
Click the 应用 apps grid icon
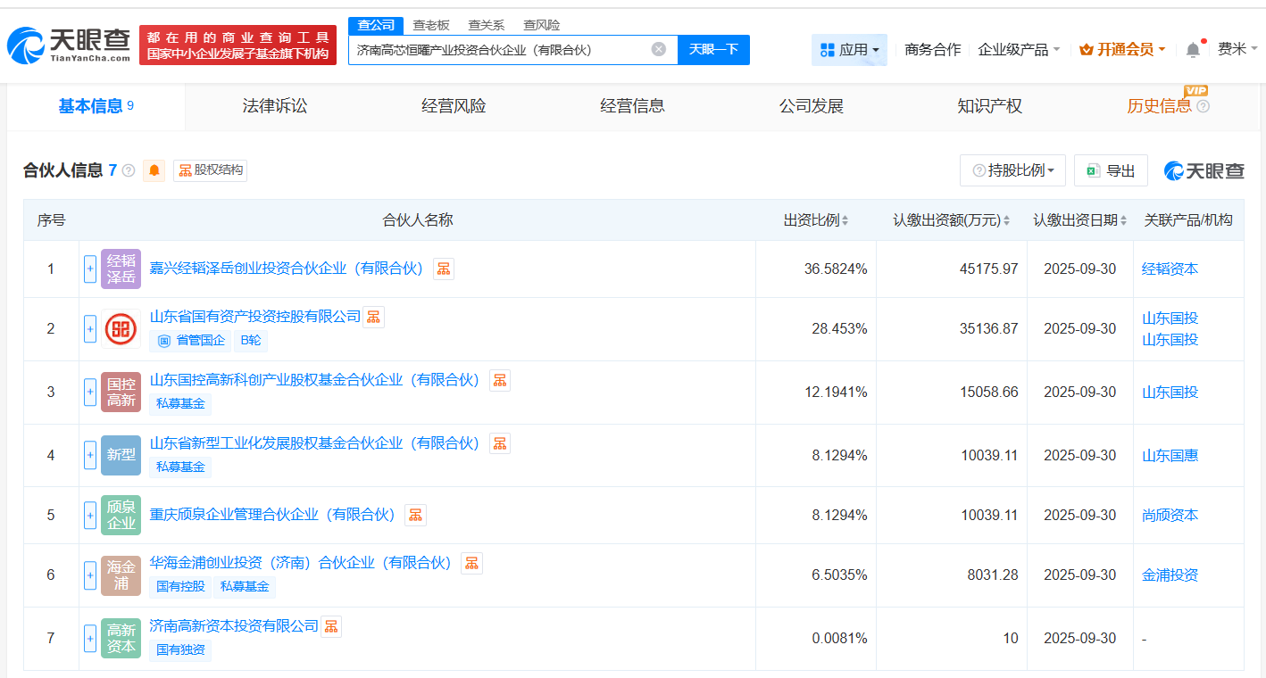(829, 50)
